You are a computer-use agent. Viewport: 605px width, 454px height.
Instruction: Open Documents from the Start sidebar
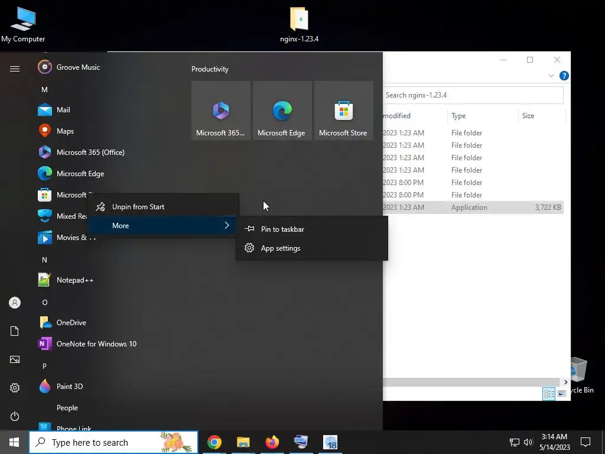[15, 331]
